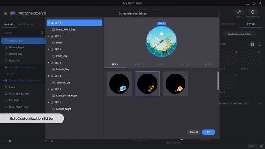
Task: Click Cancel in Customization Editor
Action: [194, 132]
